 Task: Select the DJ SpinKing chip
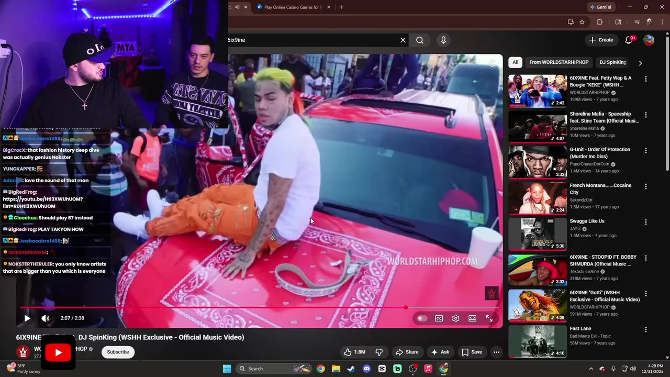(613, 62)
